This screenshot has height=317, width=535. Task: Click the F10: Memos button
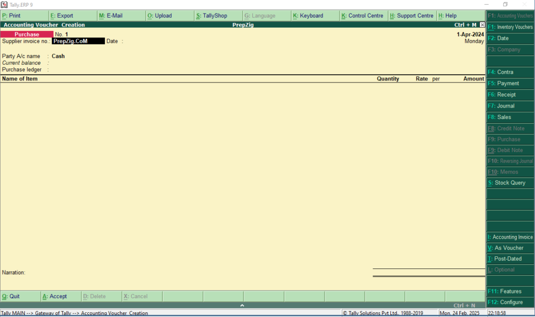click(x=510, y=172)
